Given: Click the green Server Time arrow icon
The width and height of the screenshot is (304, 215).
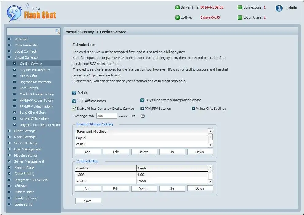Looking at the screenshot, I should click(177, 7).
